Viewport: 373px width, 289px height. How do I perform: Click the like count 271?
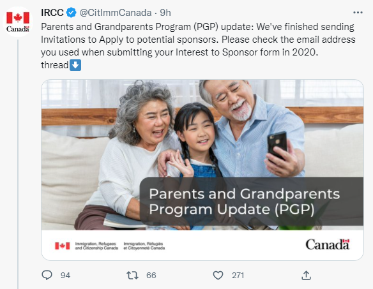[x=238, y=275]
